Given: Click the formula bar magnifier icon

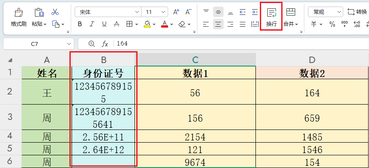Looking at the screenshot, I should click(91, 44).
